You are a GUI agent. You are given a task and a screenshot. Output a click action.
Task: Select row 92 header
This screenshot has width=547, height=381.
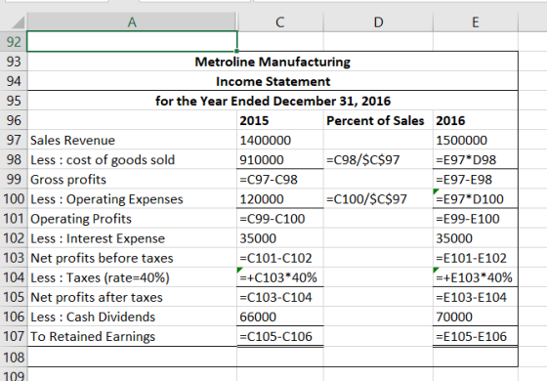pos(14,42)
